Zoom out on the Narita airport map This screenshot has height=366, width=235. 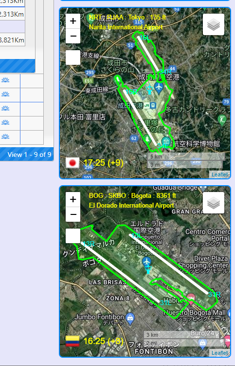pyautogui.click(x=73, y=36)
